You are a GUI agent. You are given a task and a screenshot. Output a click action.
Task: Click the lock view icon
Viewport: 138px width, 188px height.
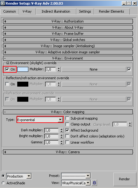(x=94, y=183)
